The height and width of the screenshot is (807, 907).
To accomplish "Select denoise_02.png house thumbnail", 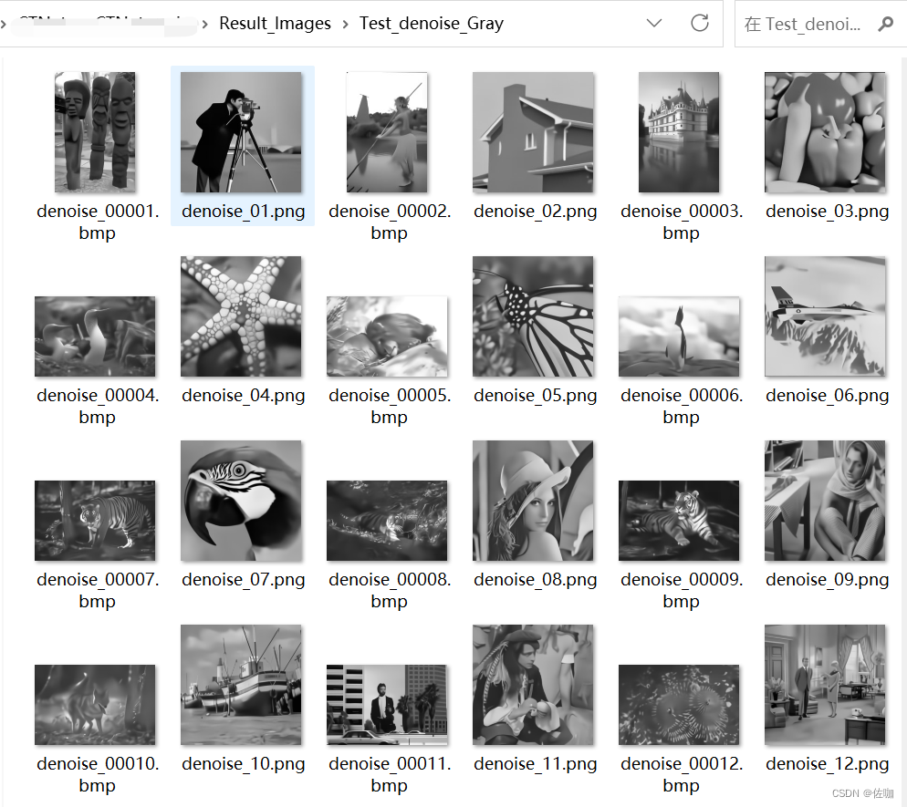I will (x=533, y=132).
